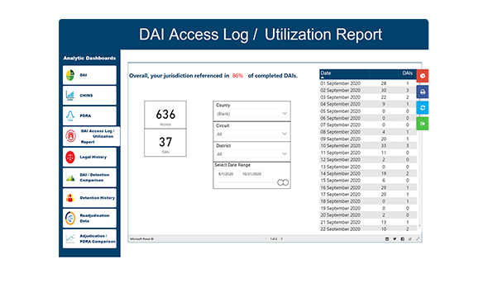This screenshot has height=297, width=488.
Task: Click the 636 Access card
Action: point(165,115)
